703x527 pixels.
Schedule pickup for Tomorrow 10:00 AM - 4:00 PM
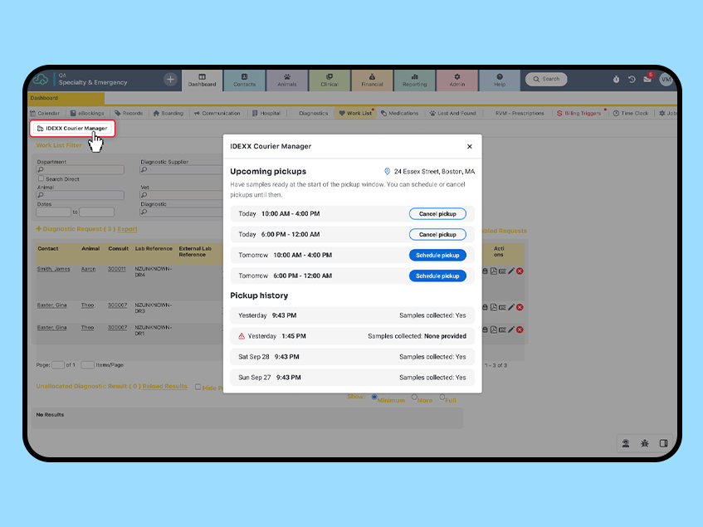point(437,255)
